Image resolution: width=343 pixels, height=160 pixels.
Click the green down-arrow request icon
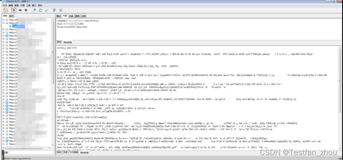click(x=10, y=26)
